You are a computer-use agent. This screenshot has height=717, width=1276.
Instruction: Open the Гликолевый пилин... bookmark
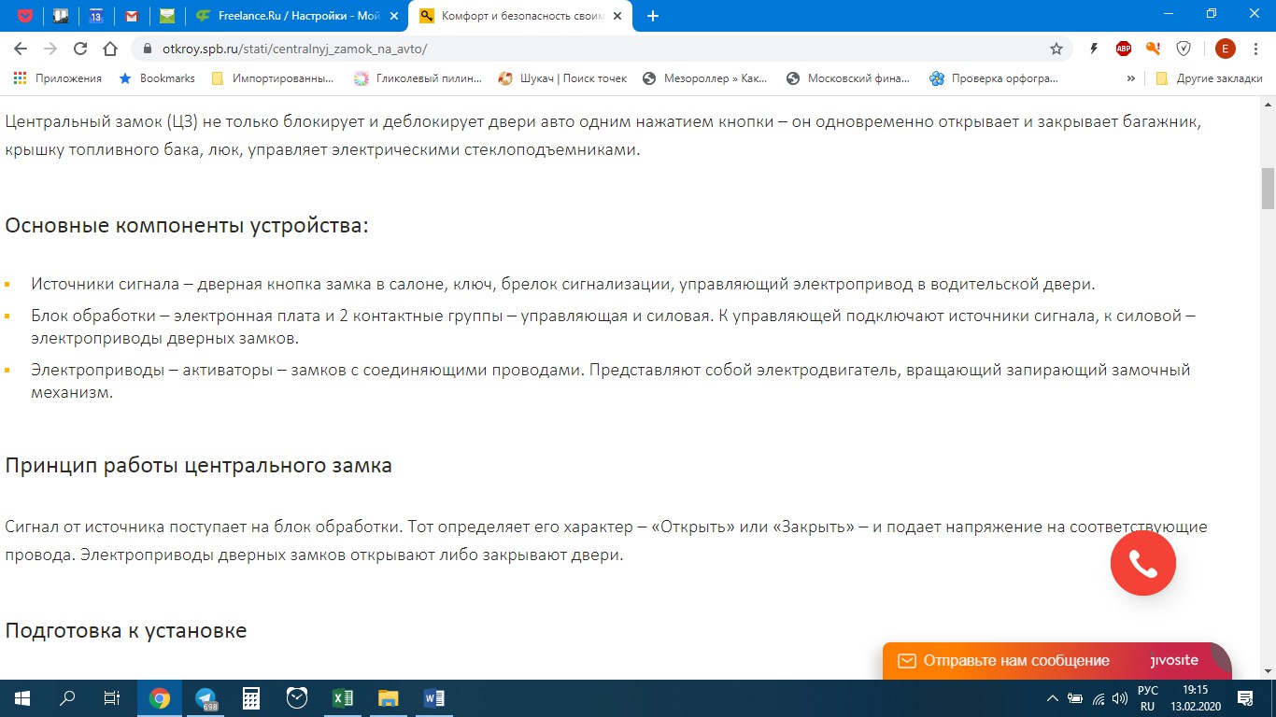418,78
